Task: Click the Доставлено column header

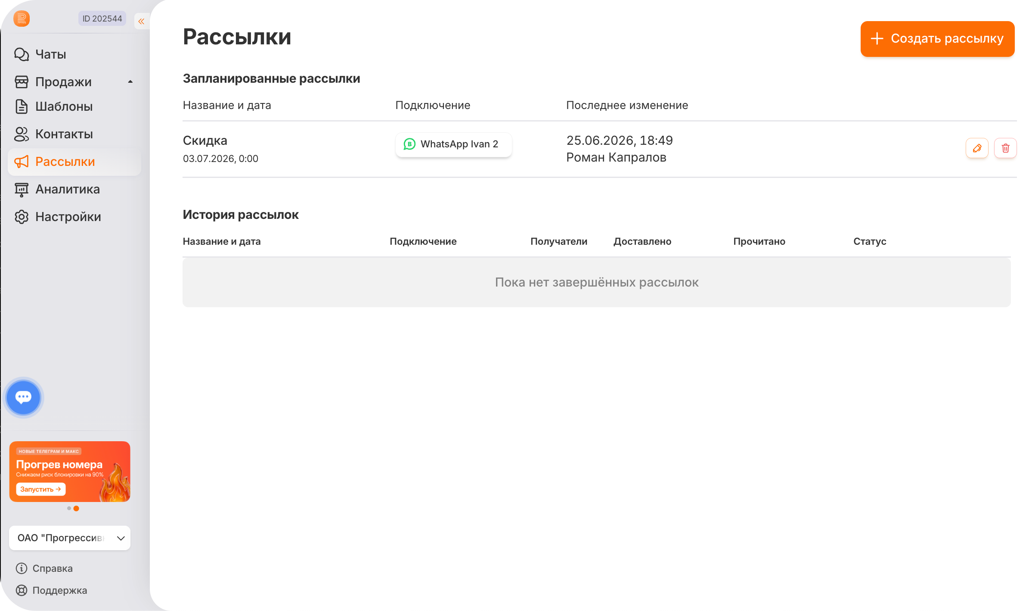Action: (x=642, y=241)
